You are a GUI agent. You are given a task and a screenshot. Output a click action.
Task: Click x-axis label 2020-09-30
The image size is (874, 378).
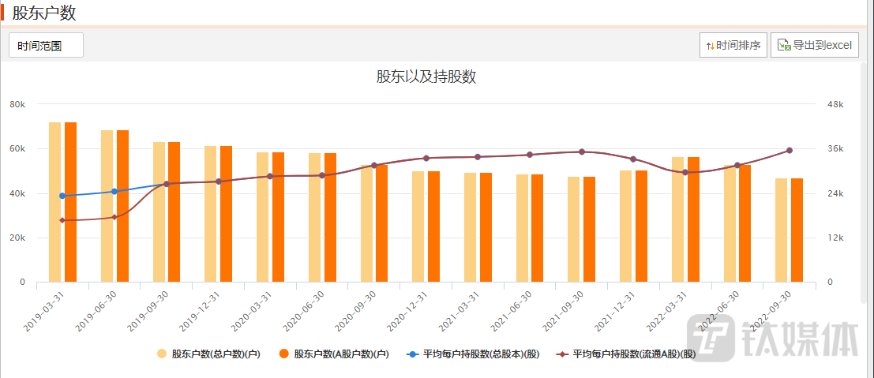click(x=354, y=312)
